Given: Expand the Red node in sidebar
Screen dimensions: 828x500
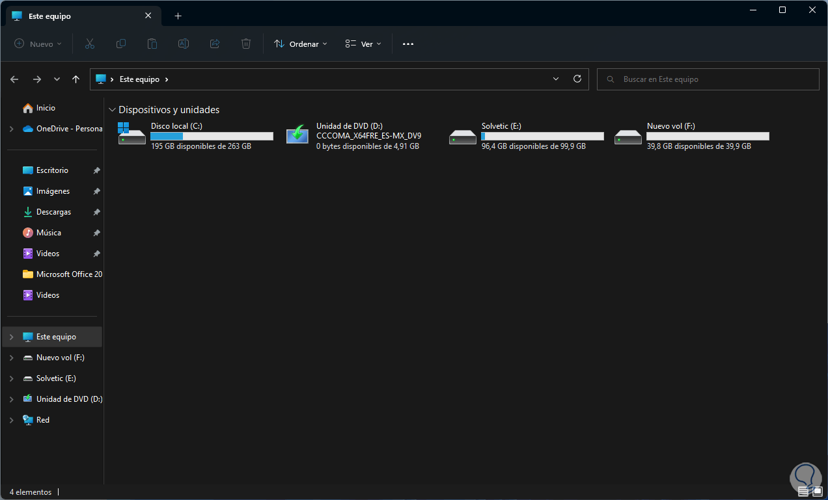Looking at the screenshot, I should point(11,420).
